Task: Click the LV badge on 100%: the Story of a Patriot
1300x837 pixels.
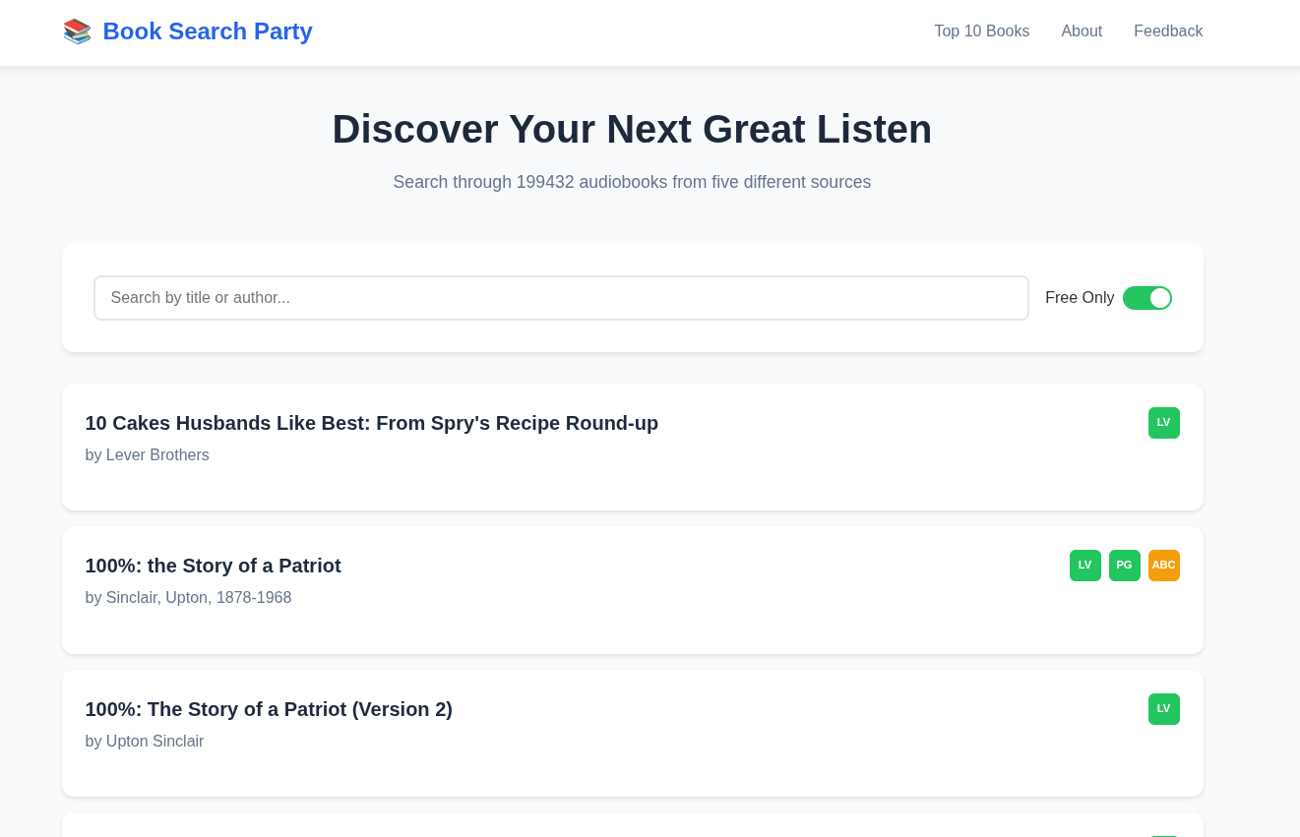Action: pyautogui.click(x=1085, y=566)
